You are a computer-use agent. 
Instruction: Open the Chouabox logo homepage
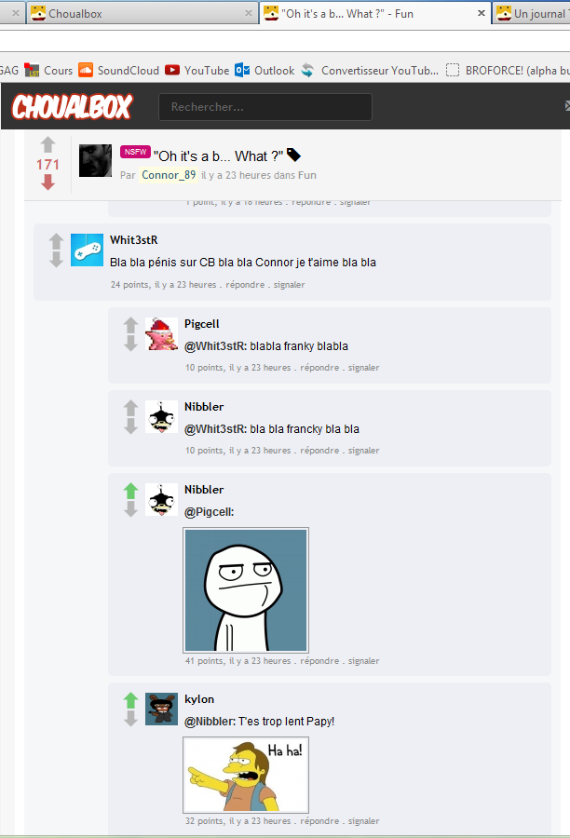click(72, 106)
